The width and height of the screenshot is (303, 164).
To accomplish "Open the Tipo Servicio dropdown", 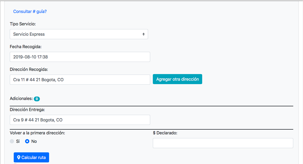I will 79,34.
